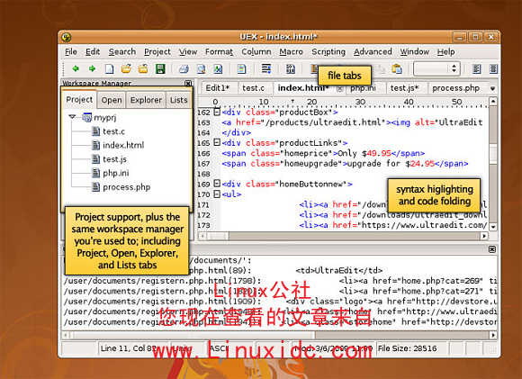Close the Workspace Manager panel
522x379 pixels.
[x=188, y=83]
